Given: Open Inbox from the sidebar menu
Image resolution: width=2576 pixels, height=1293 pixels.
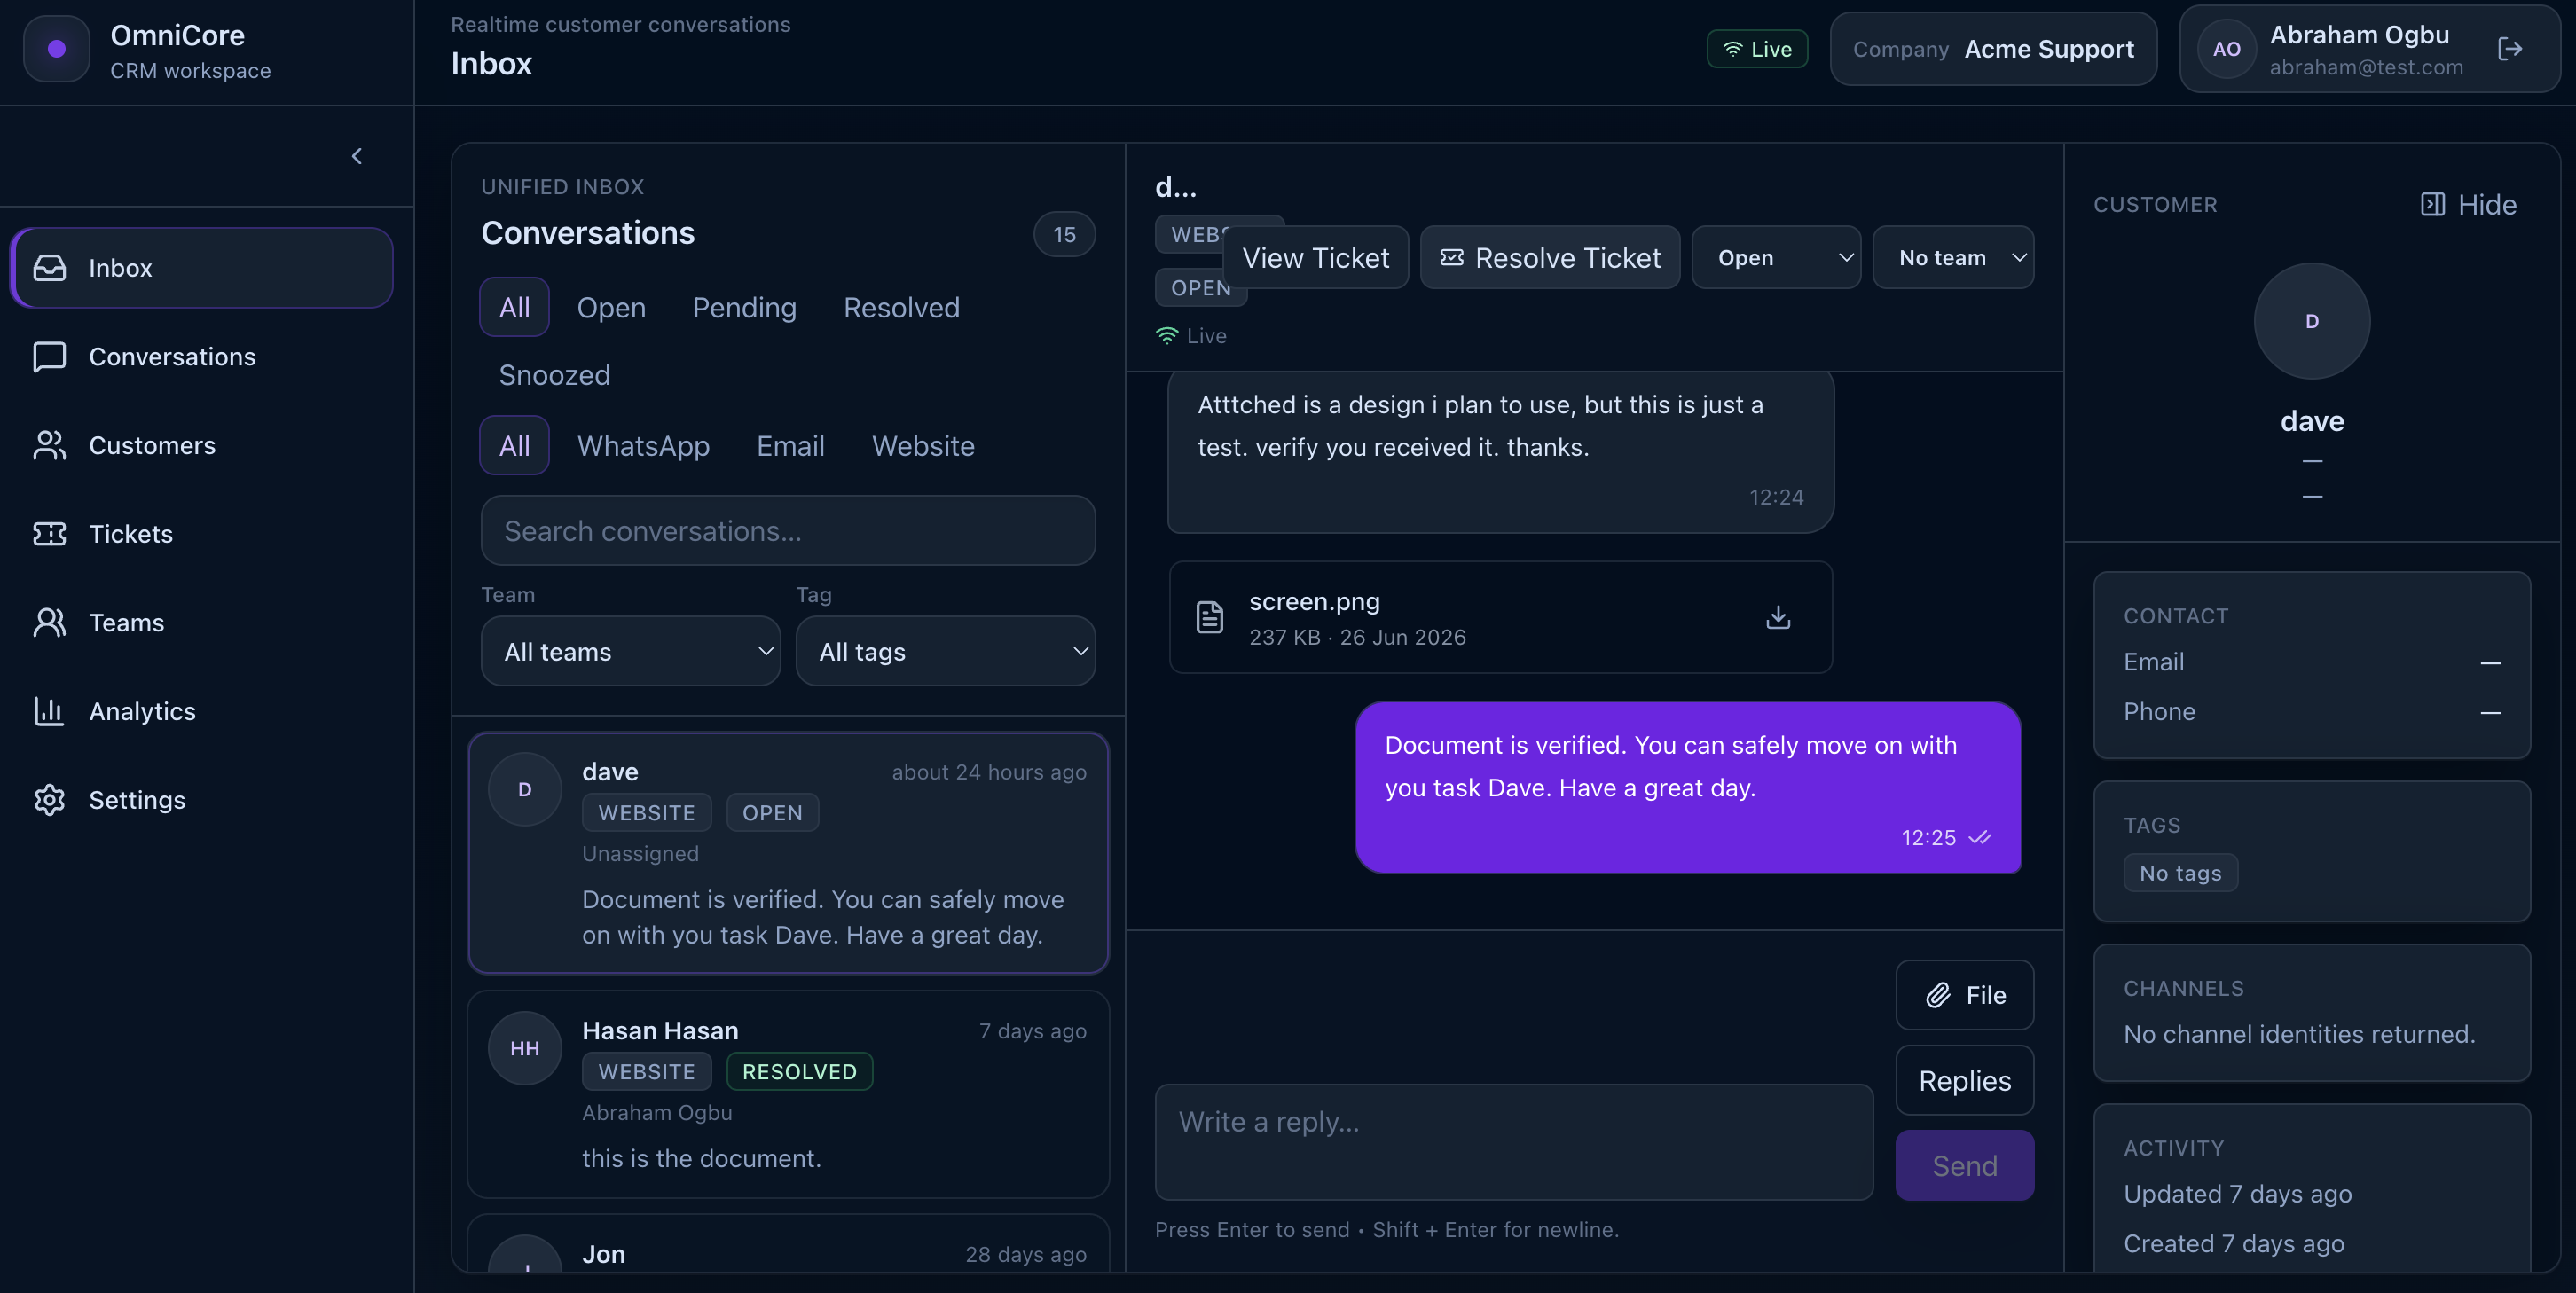Looking at the screenshot, I should point(202,267).
